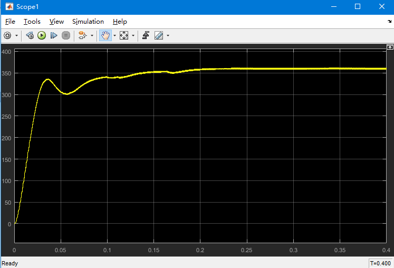Select the Pan hand tool
The width and height of the screenshot is (394, 268).
coord(105,35)
